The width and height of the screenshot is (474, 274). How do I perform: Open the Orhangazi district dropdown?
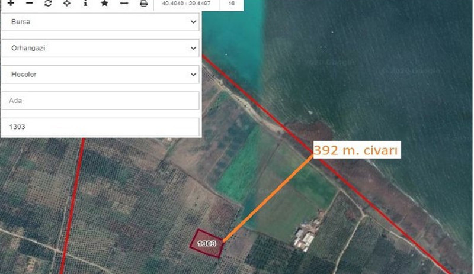pyautogui.click(x=100, y=48)
